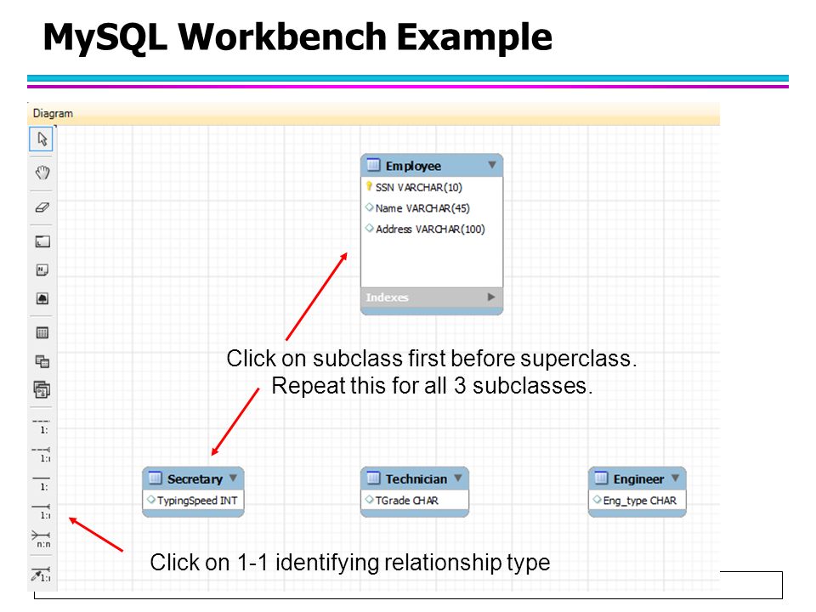The height and width of the screenshot is (612, 816).
Task: Click the Technician table header icon
Action: click(x=374, y=478)
